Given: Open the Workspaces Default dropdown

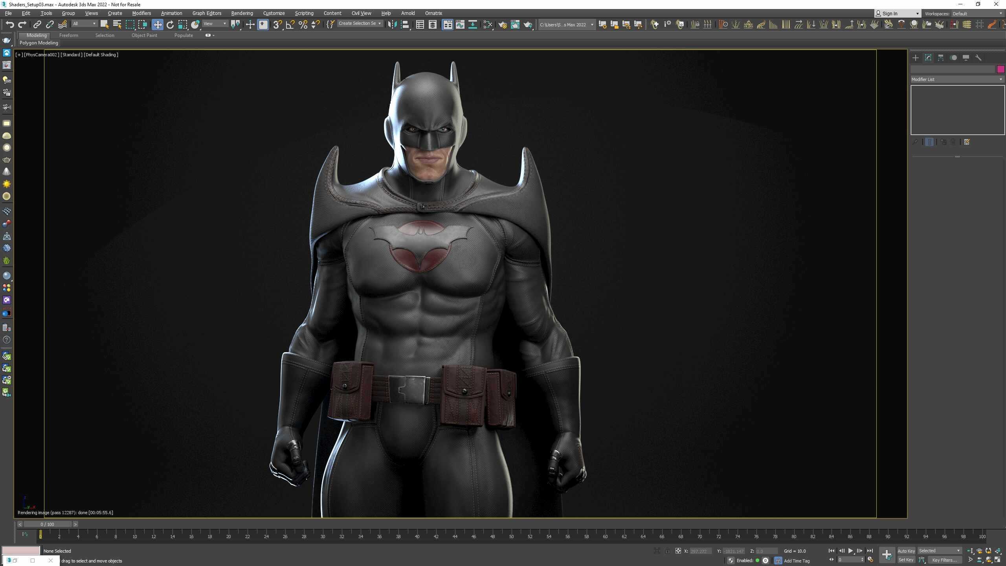Looking at the screenshot, I should tap(977, 14).
